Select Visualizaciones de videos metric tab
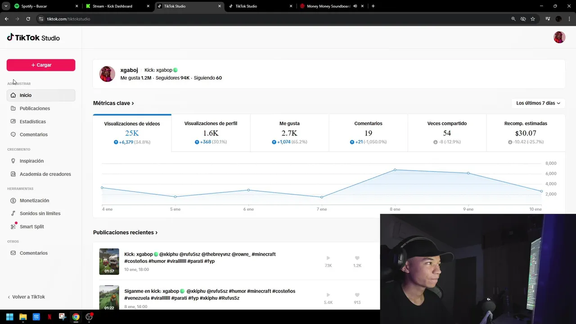The height and width of the screenshot is (324, 576). click(132, 133)
